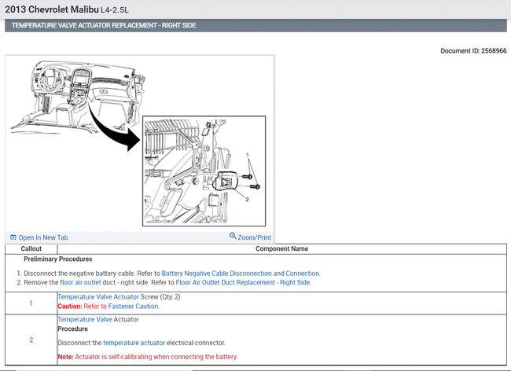This screenshot has width=511, height=371.
Task: Follow the 'temperature actuator' electrical connector link
Action: (134, 343)
